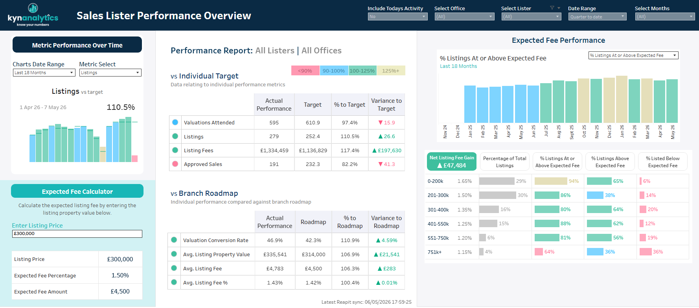Open the Select Lister filter dropdown

[x=531, y=16]
